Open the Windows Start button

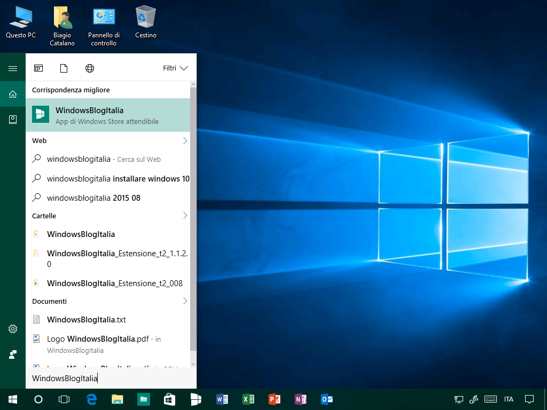click(13, 399)
